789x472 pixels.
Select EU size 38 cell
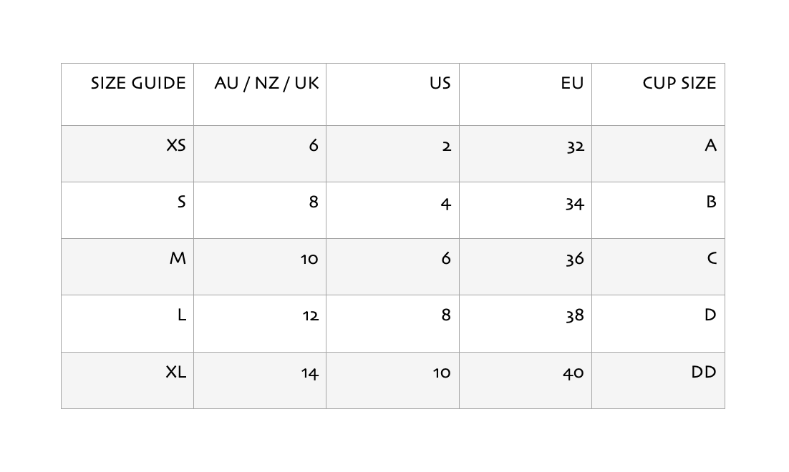tap(574, 315)
